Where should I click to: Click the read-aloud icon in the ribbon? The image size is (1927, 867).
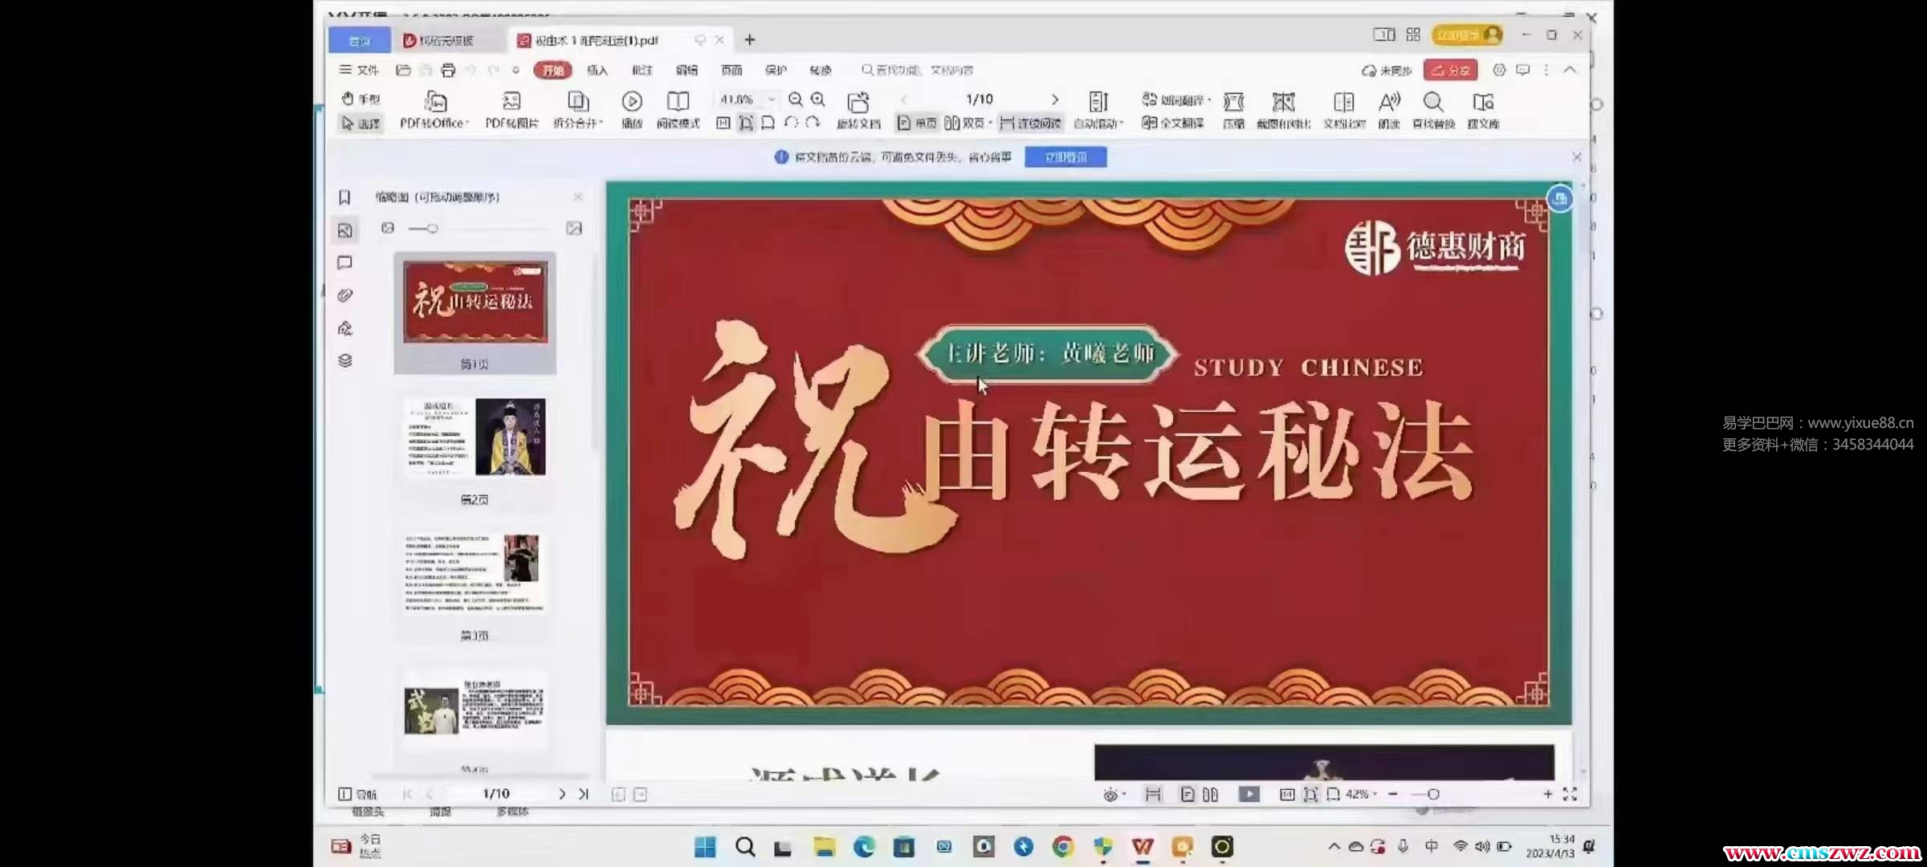[x=1389, y=102]
